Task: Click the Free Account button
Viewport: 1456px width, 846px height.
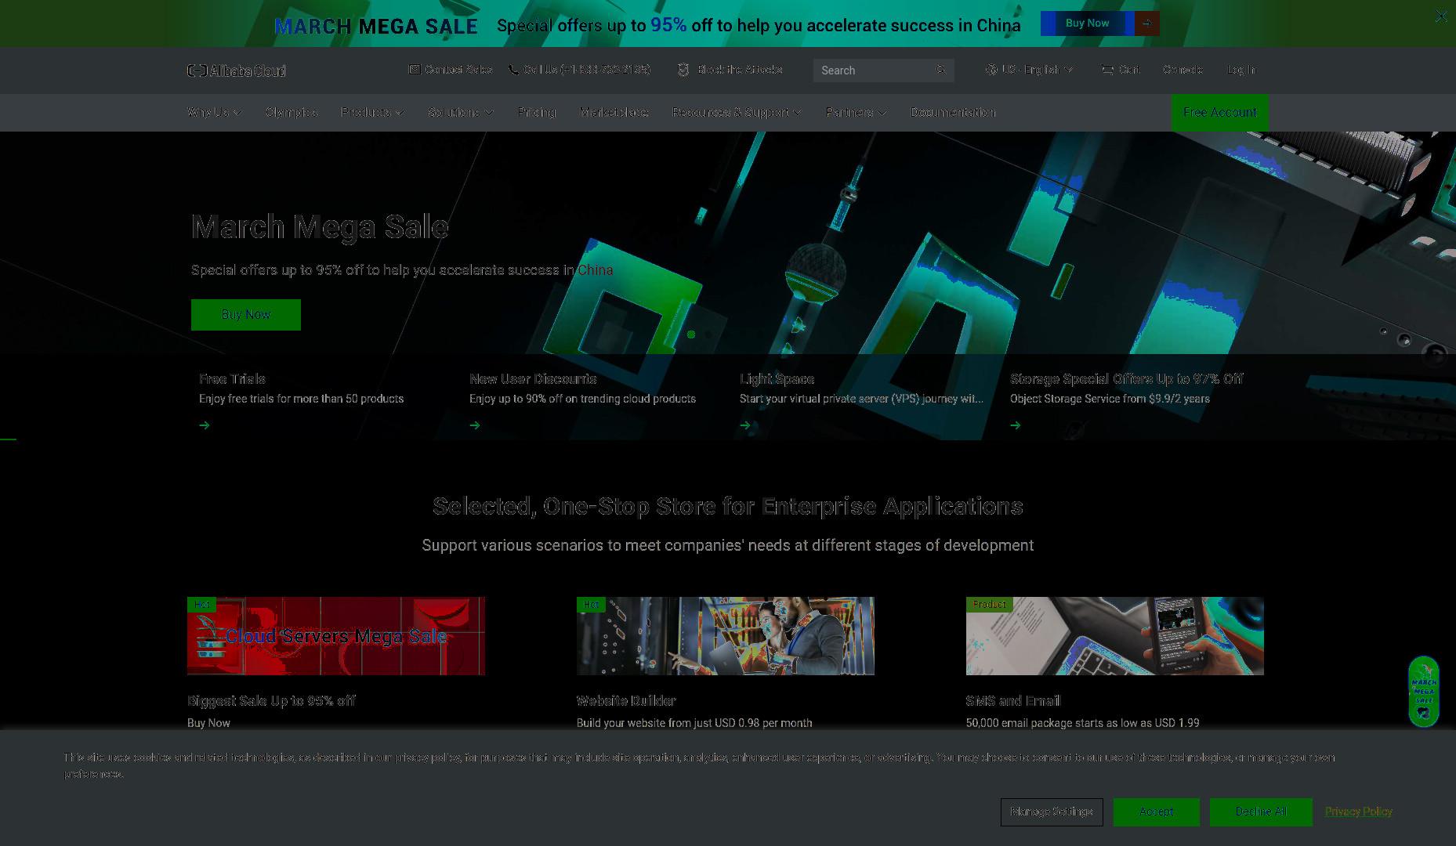Action: 1220,112
